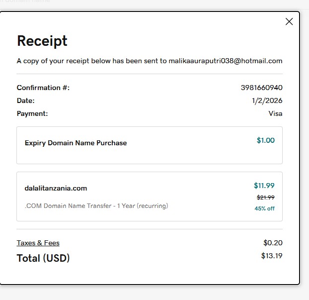Click the Receipt heading
The height and width of the screenshot is (300, 309).
pos(42,41)
